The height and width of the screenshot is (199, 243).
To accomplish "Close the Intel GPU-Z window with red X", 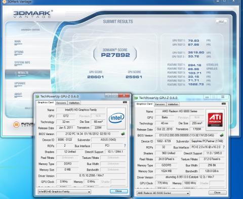I will click(x=124, y=96).
